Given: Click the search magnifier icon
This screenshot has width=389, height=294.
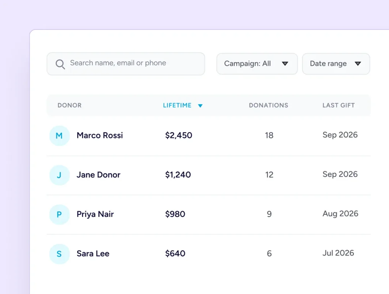Looking at the screenshot, I should pyautogui.click(x=60, y=64).
